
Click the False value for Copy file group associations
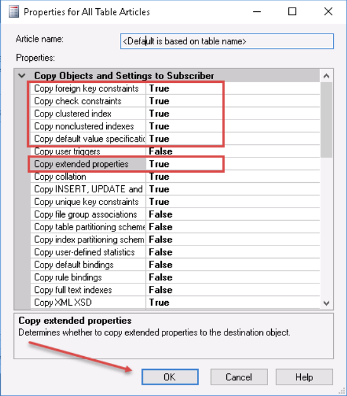161,214
